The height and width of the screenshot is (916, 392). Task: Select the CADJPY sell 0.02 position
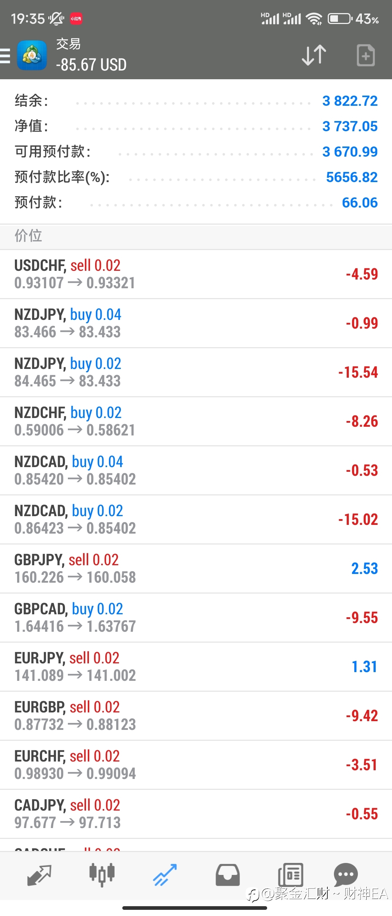[x=196, y=814]
